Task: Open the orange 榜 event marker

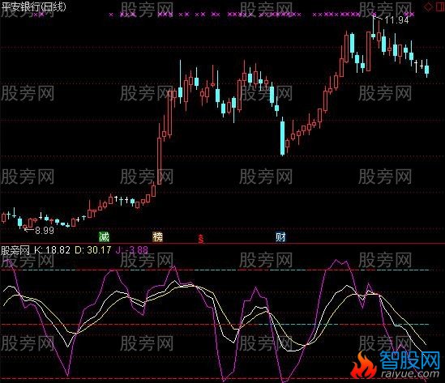Action: click(x=158, y=236)
